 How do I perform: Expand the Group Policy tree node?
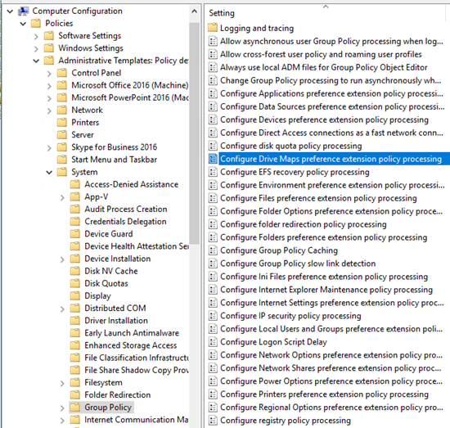pyautogui.click(x=62, y=408)
